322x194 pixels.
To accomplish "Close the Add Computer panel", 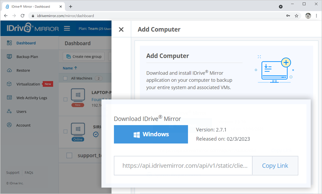I will click(121, 30).
